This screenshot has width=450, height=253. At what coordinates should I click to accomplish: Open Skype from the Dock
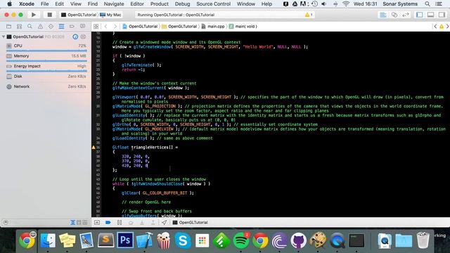pos(183,240)
